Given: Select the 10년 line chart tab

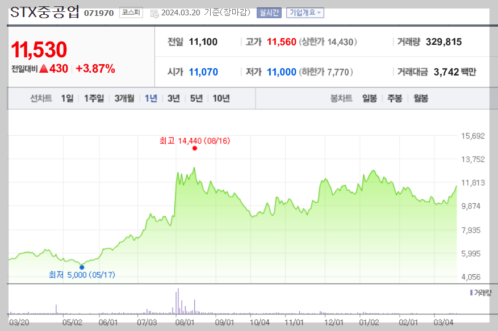Looking at the screenshot, I should [221, 98].
